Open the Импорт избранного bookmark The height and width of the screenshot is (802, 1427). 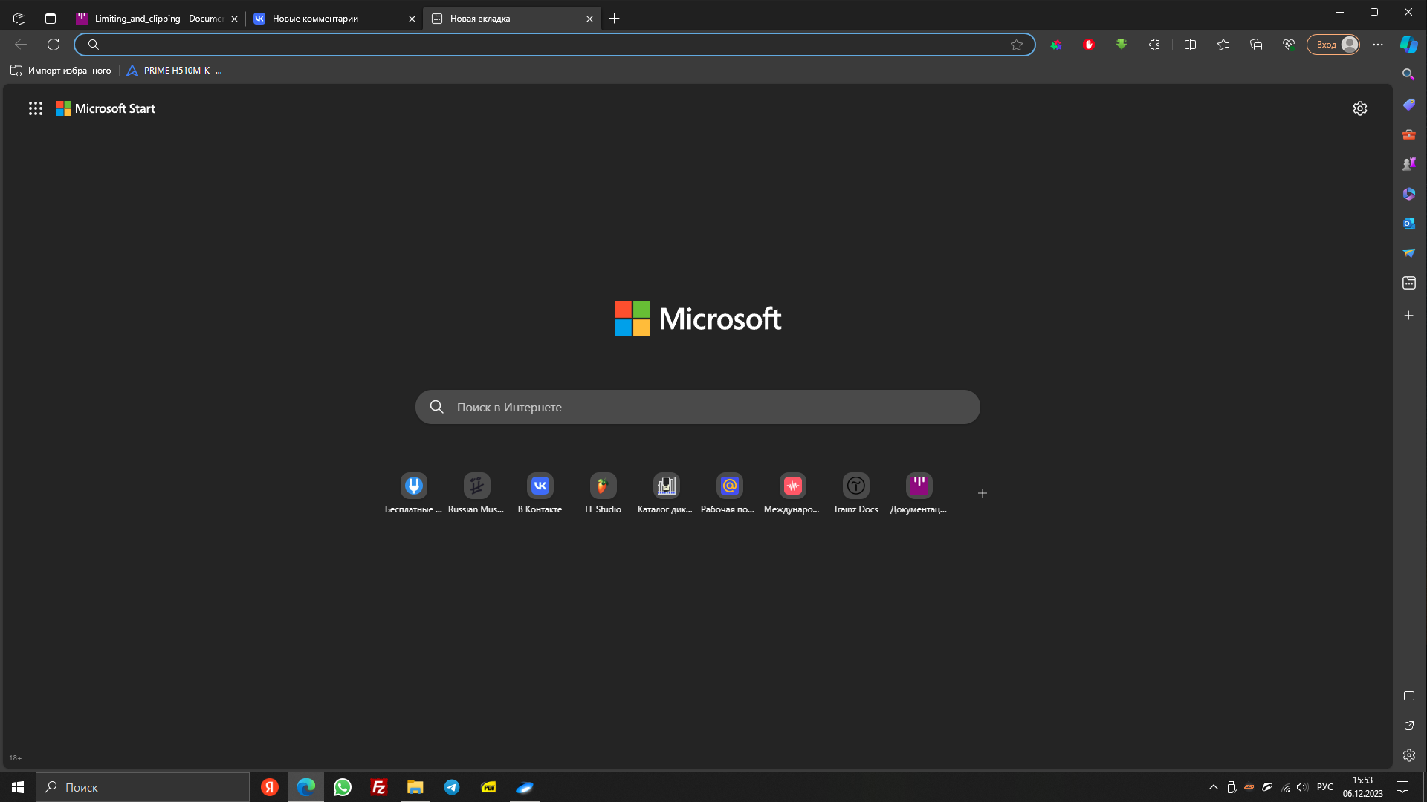(62, 71)
